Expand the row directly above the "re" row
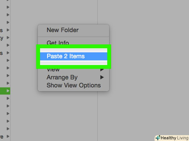This screenshot has width=189, height=141. click(8, 129)
